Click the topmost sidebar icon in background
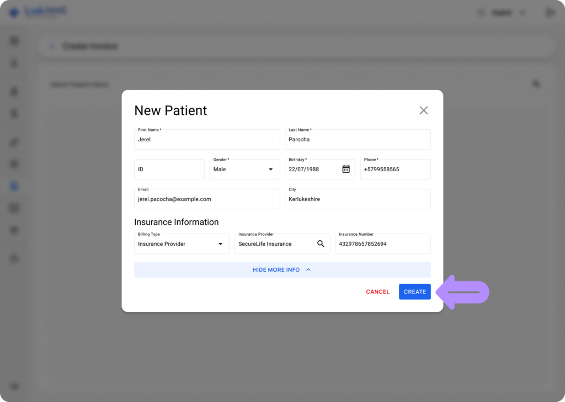The width and height of the screenshot is (565, 402). pos(14,41)
